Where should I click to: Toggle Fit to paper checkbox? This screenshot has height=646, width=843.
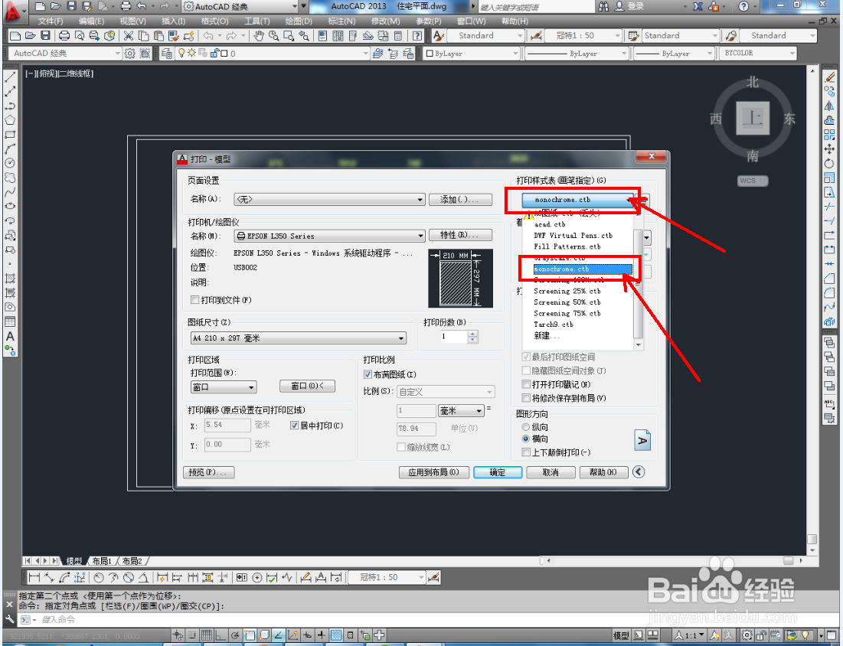click(x=368, y=374)
